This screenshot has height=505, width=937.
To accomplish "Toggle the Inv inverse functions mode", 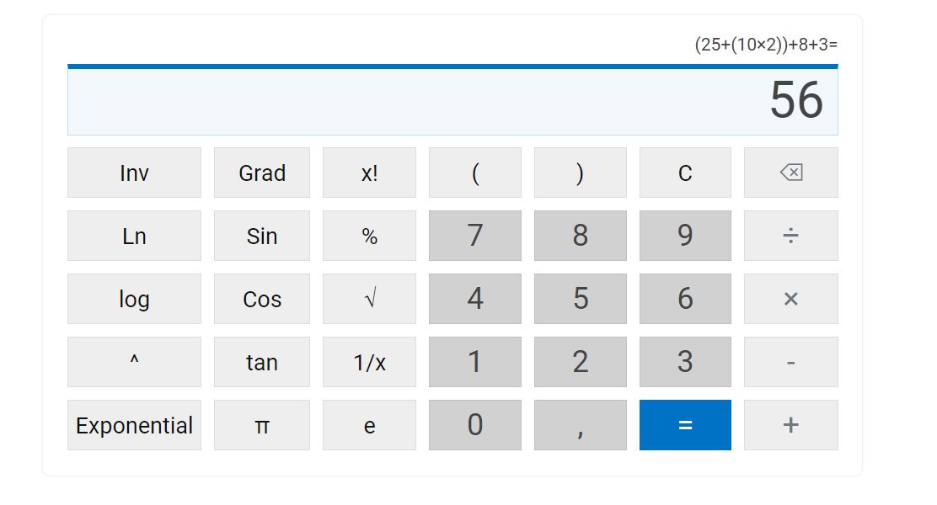I will tap(134, 173).
